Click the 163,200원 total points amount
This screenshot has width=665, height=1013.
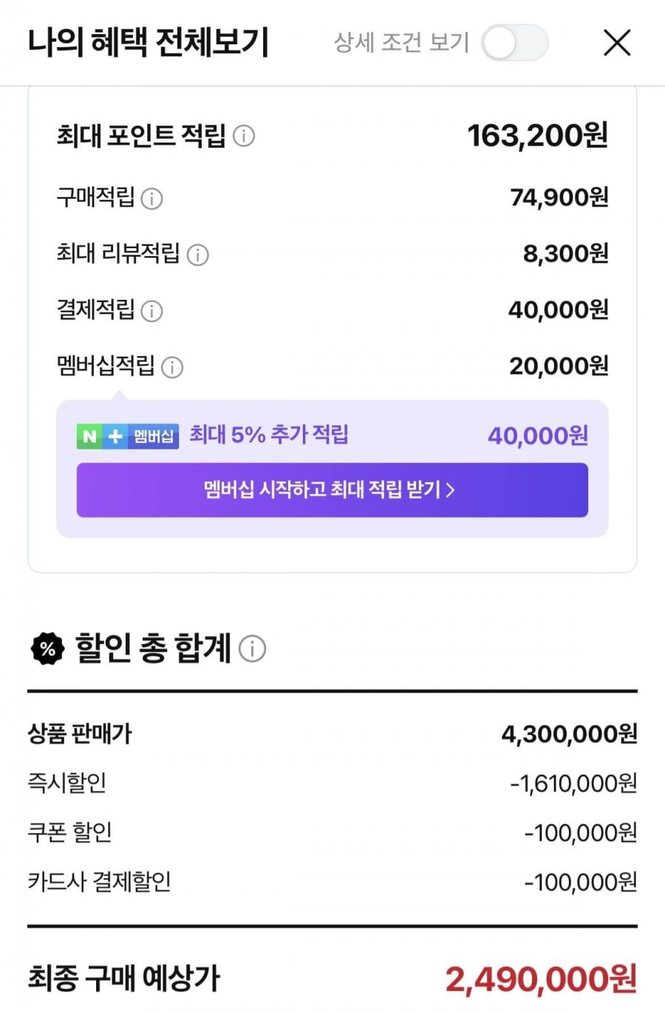coord(537,136)
